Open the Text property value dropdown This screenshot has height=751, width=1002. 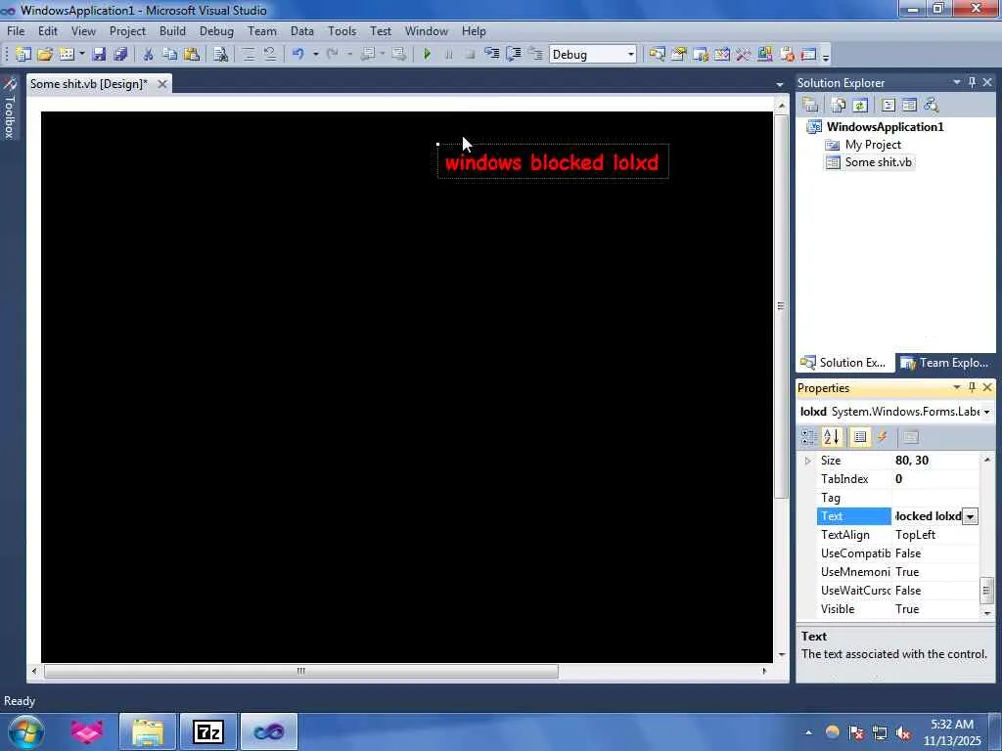(x=970, y=516)
